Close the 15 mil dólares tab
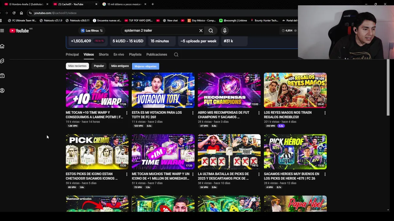The width and height of the screenshot is (394, 221). (x=145, y=4)
